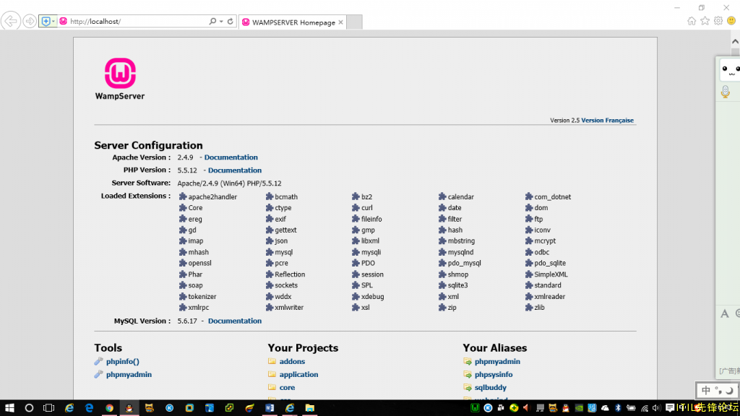The height and width of the screenshot is (416, 740).
Task: Click the 中 input method indicator
Action: coord(705,391)
